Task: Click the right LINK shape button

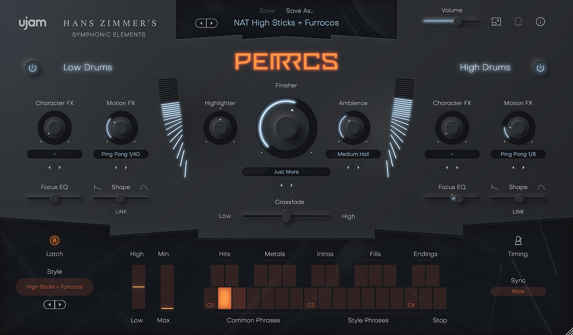Action: tap(518, 212)
